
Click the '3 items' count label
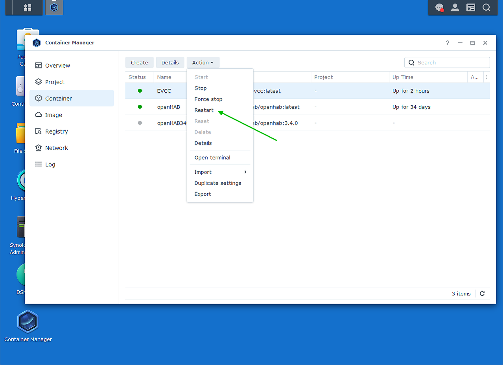(461, 293)
